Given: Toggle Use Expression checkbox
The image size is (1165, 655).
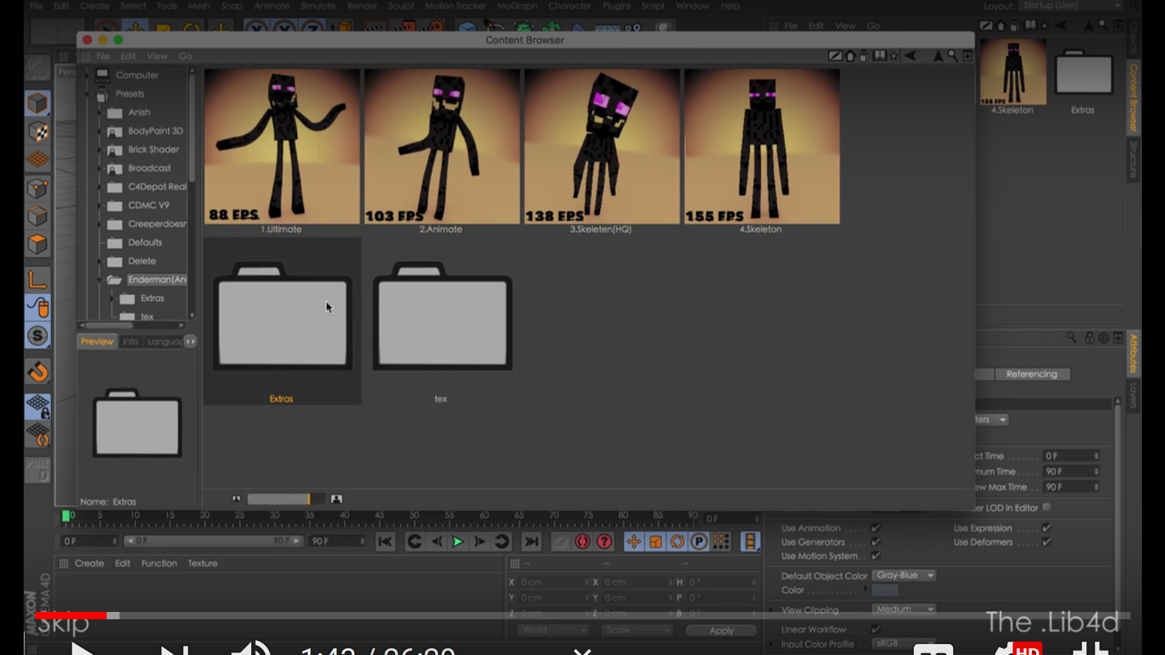Looking at the screenshot, I should click(1047, 528).
